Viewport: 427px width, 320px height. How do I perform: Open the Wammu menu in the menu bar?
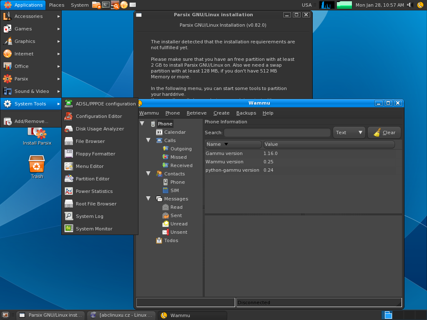149,113
